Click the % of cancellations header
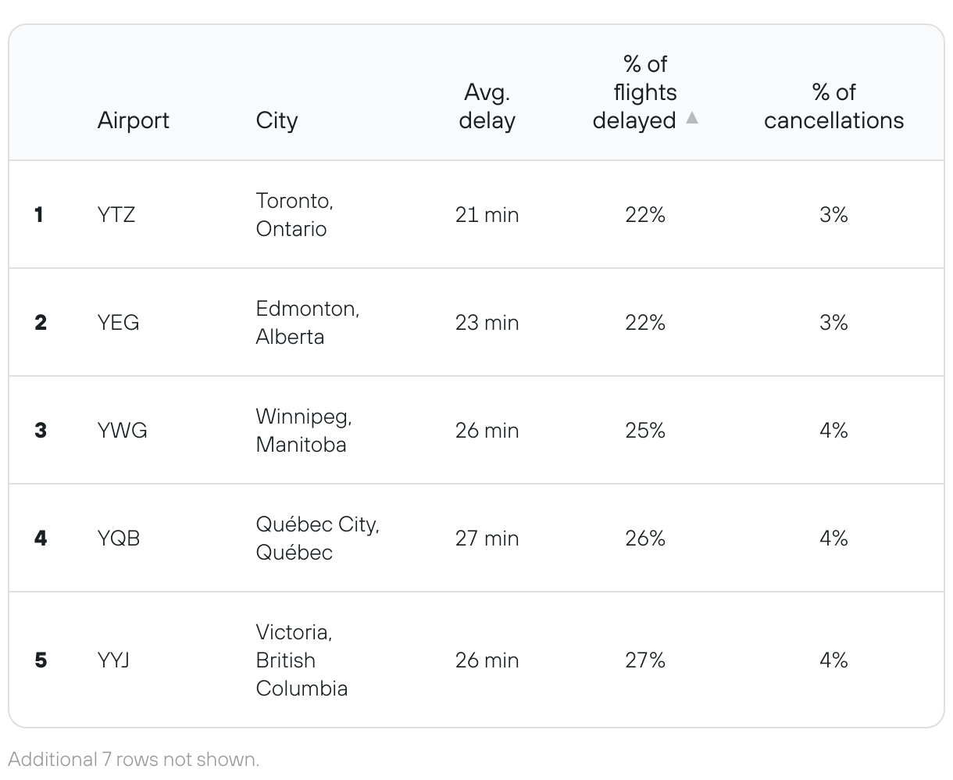 pyautogui.click(x=833, y=106)
